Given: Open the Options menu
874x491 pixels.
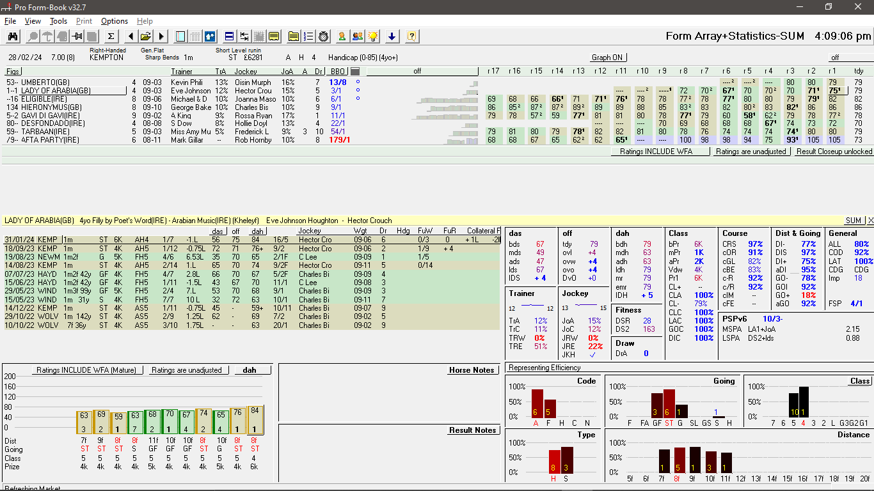Looking at the screenshot, I should [115, 21].
